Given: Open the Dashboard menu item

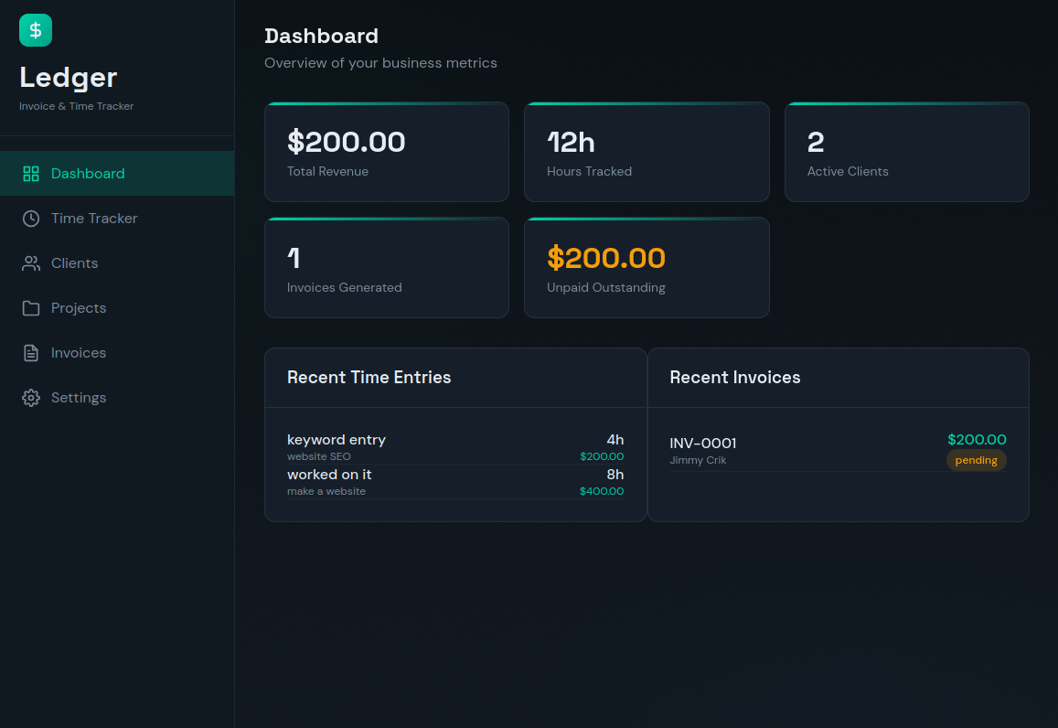Looking at the screenshot, I should point(117,174).
